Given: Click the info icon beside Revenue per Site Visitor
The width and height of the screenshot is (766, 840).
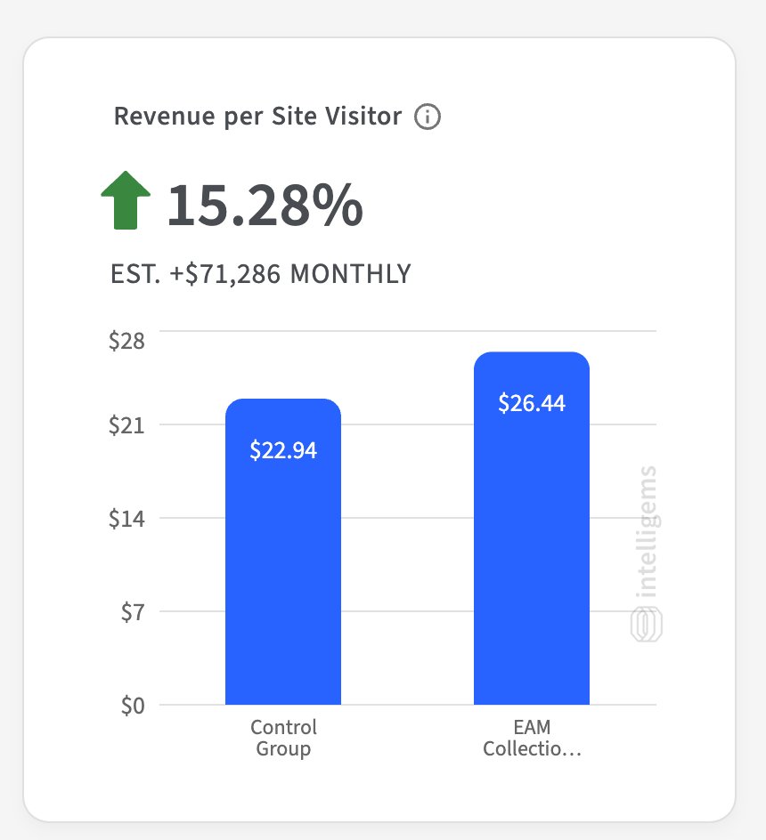Looking at the screenshot, I should click(x=427, y=117).
